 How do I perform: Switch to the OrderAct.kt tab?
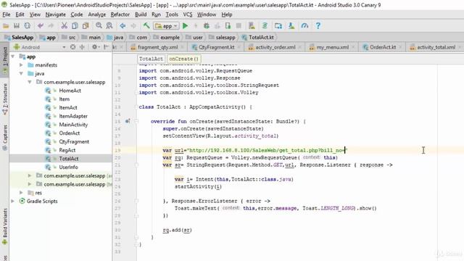point(383,47)
